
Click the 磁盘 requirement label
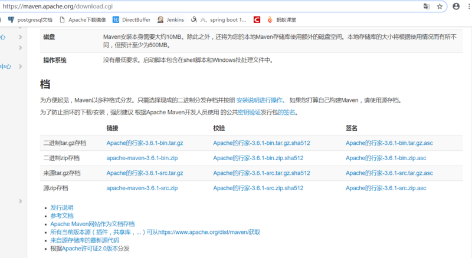(x=49, y=37)
